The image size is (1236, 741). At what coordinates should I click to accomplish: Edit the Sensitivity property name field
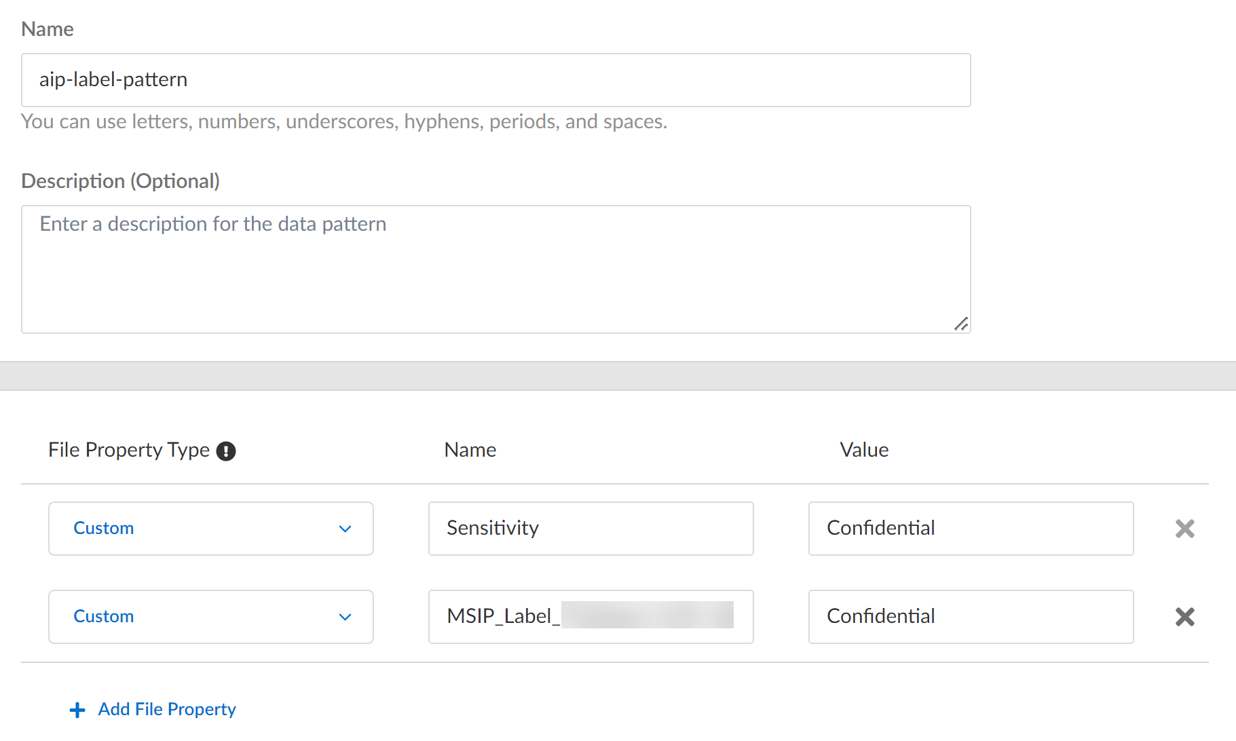(591, 529)
